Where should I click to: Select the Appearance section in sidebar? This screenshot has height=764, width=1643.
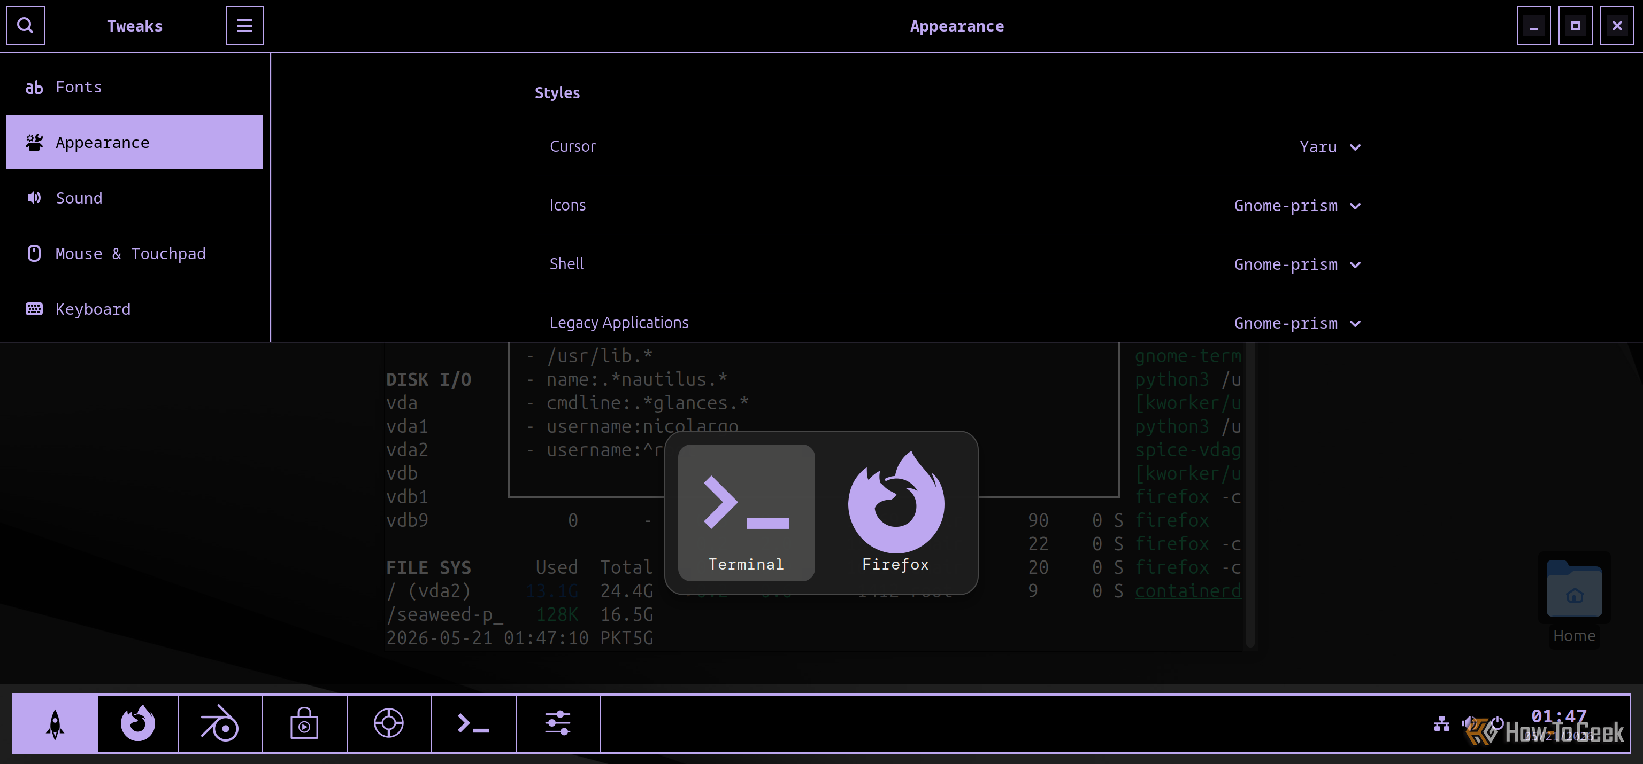(x=135, y=142)
